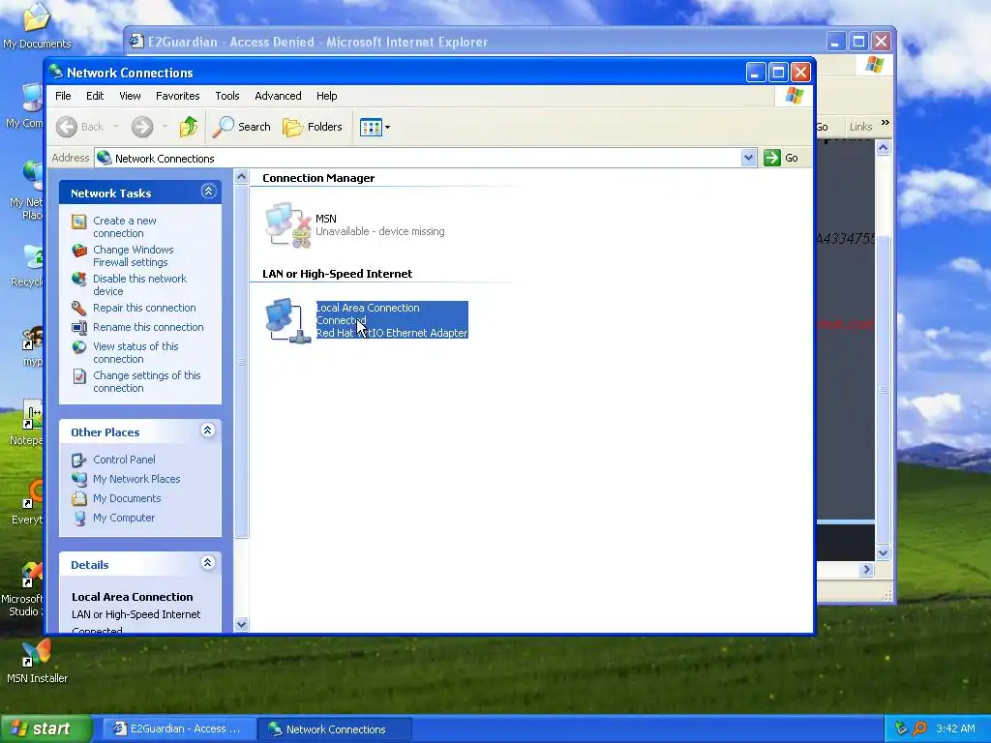Expand the Address bar dropdown

click(748, 158)
